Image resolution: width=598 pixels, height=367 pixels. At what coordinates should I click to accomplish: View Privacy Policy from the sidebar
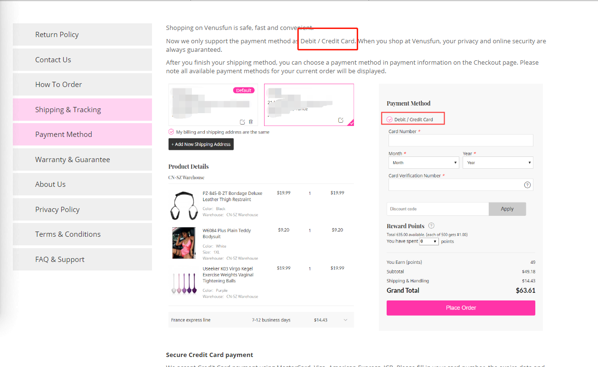(82, 210)
